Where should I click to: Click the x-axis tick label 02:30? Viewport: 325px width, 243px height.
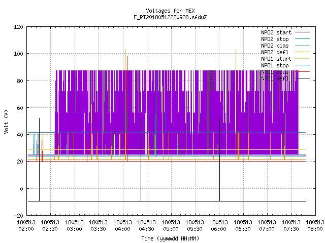tap(50, 229)
